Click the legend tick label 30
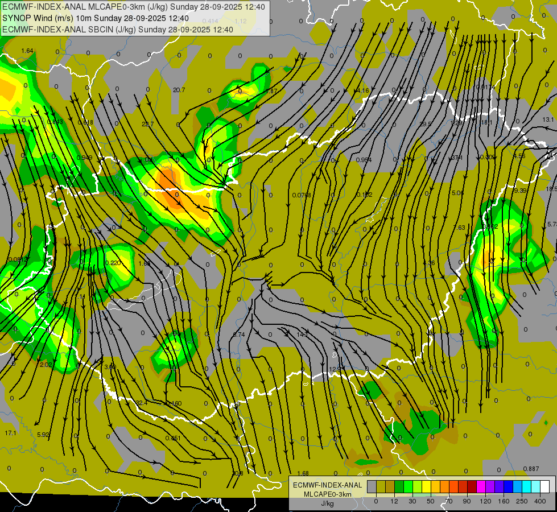This screenshot has height=512, width=557. 412,501
